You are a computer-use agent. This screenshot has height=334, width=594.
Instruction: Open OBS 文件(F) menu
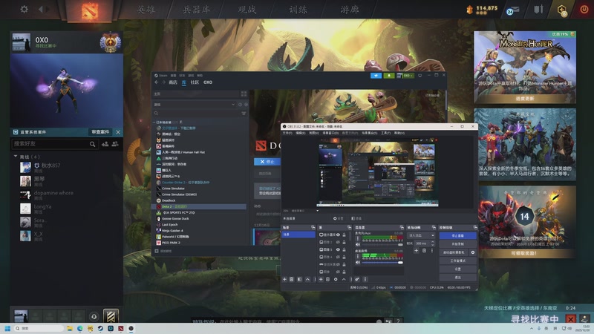287,133
